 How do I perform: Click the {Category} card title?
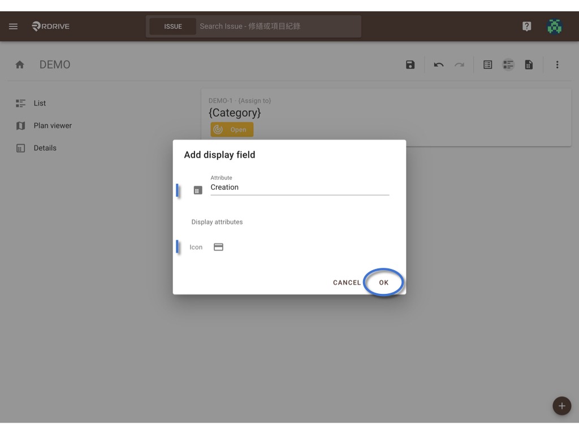point(235,112)
